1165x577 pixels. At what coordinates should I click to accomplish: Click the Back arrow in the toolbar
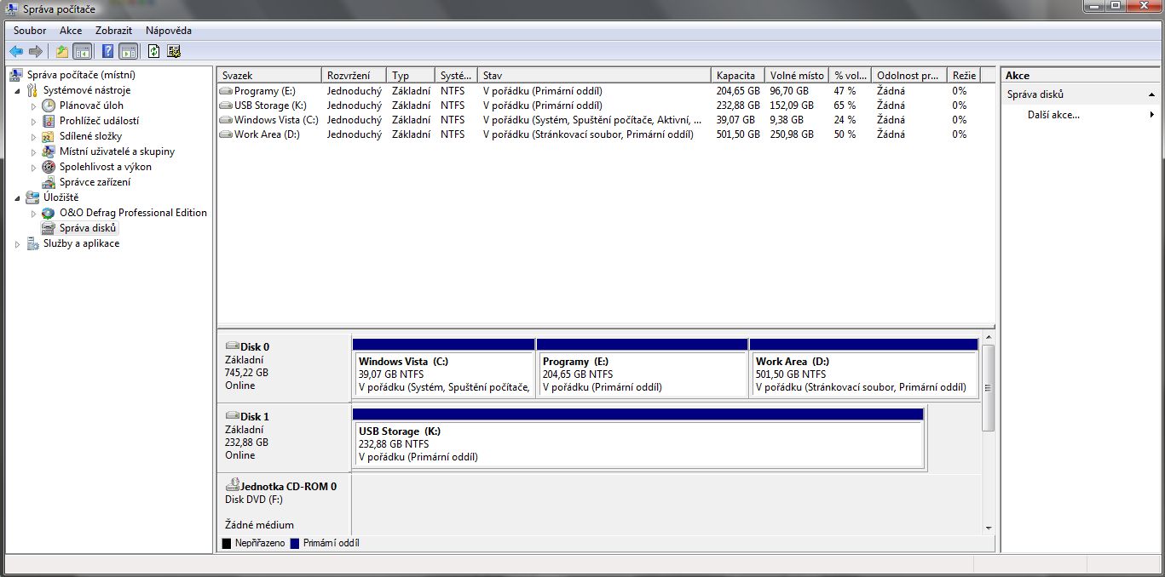[16, 51]
